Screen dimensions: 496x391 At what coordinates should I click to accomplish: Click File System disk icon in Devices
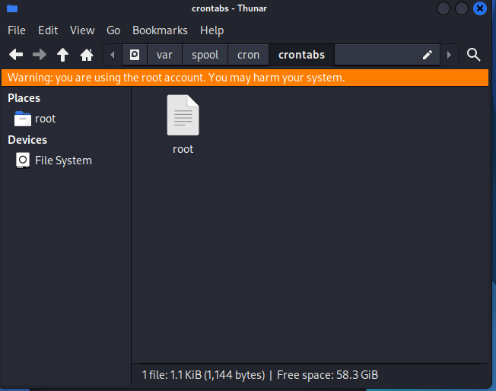(x=23, y=160)
